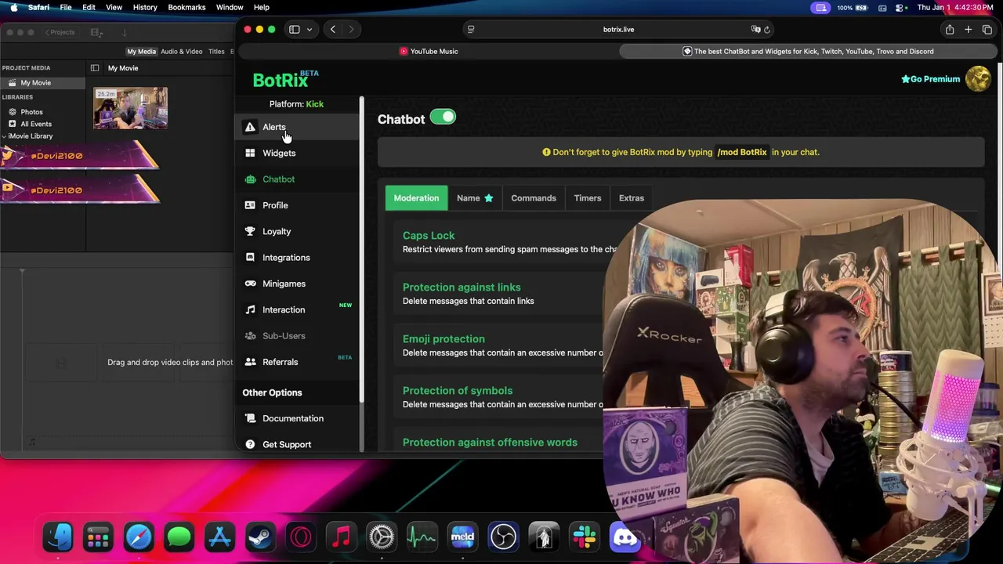Select Audio & Video tab in iMovie
Viewport: 1003px width, 564px height.
pos(181,52)
